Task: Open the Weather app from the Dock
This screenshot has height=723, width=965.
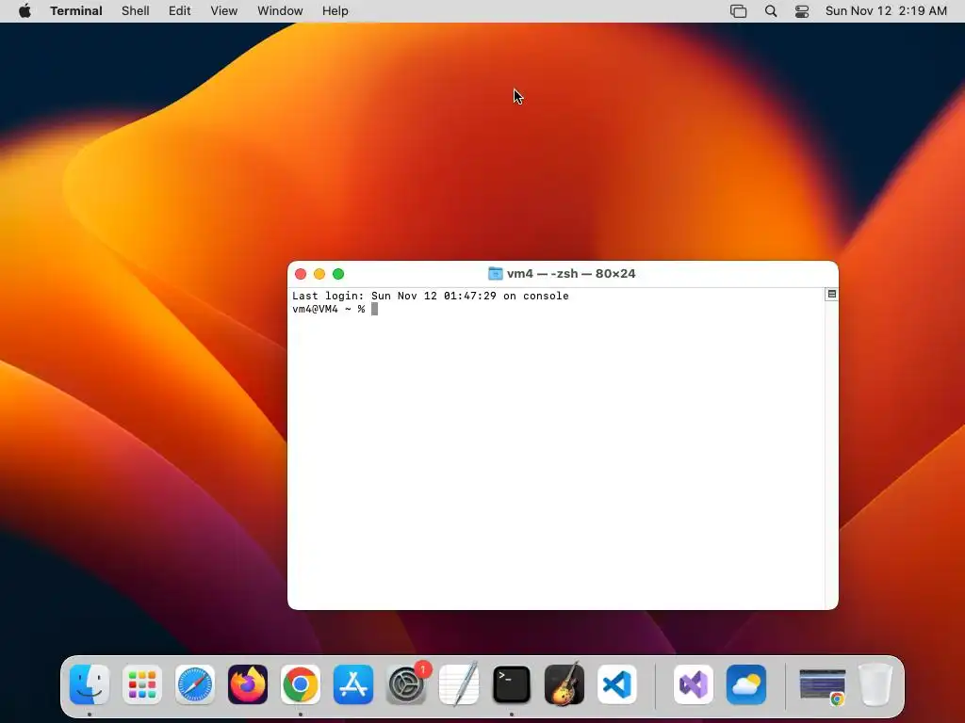Action: click(x=746, y=684)
